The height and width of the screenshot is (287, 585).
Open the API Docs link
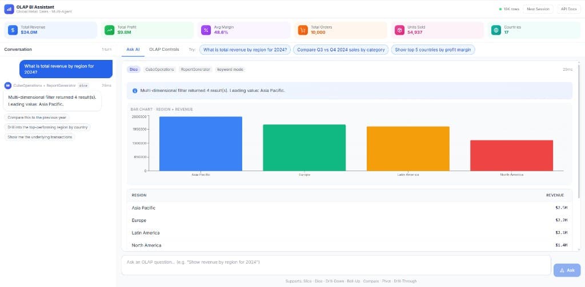(x=568, y=9)
